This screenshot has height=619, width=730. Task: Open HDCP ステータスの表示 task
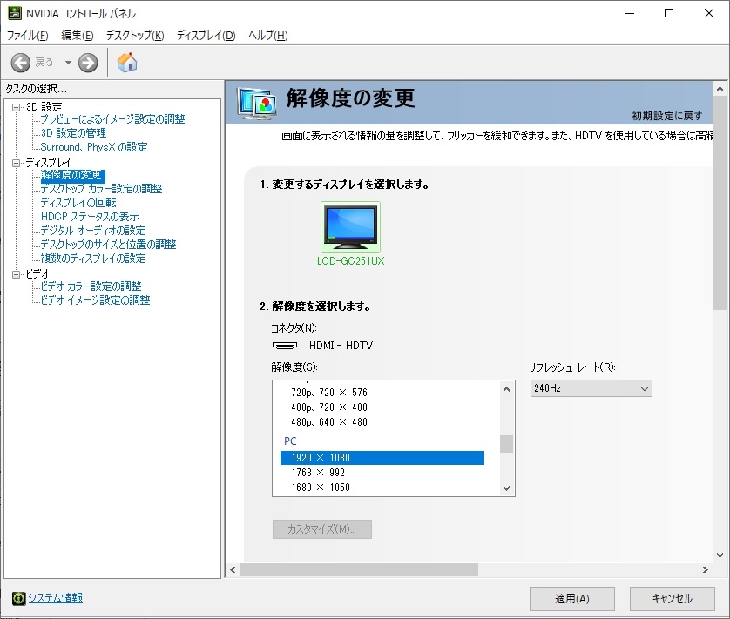pyautogui.click(x=91, y=217)
